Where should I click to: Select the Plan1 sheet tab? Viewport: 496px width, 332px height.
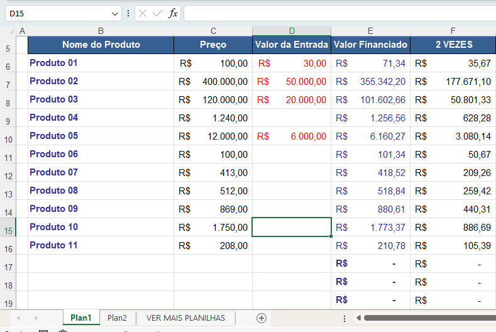(80, 318)
